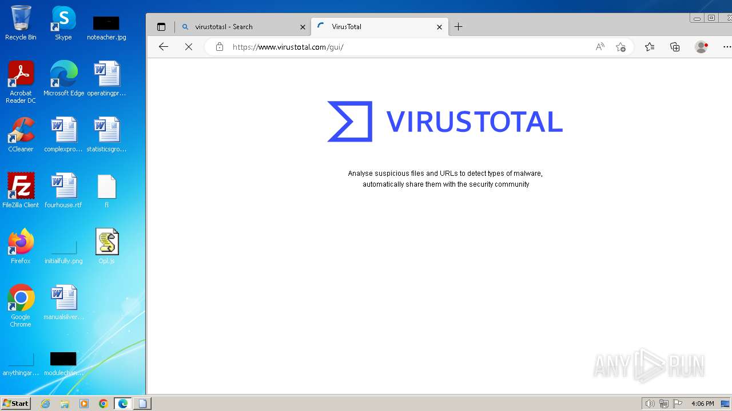The height and width of the screenshot is (411, 732).
Task: Open the Read aloud option
Action: (600, 47)
